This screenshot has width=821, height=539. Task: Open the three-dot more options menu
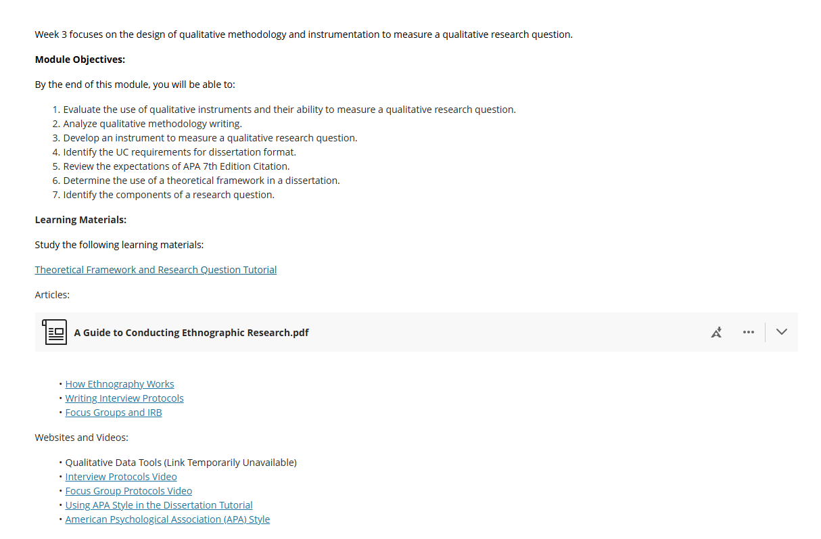(748, 332)
